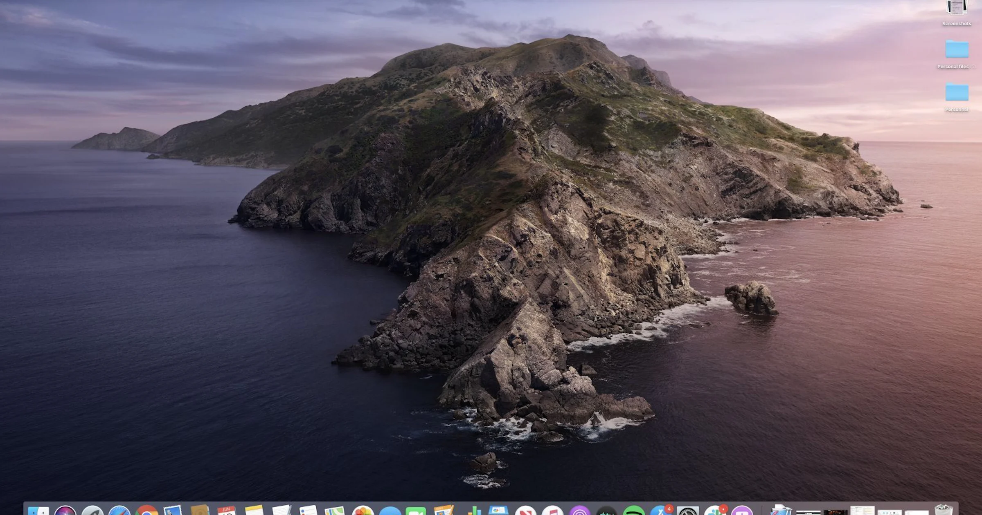Image resolution: width=982 pixels, height=515 pixels.
Task: Open the Reminders app
Action: click(x=309, y=511)
